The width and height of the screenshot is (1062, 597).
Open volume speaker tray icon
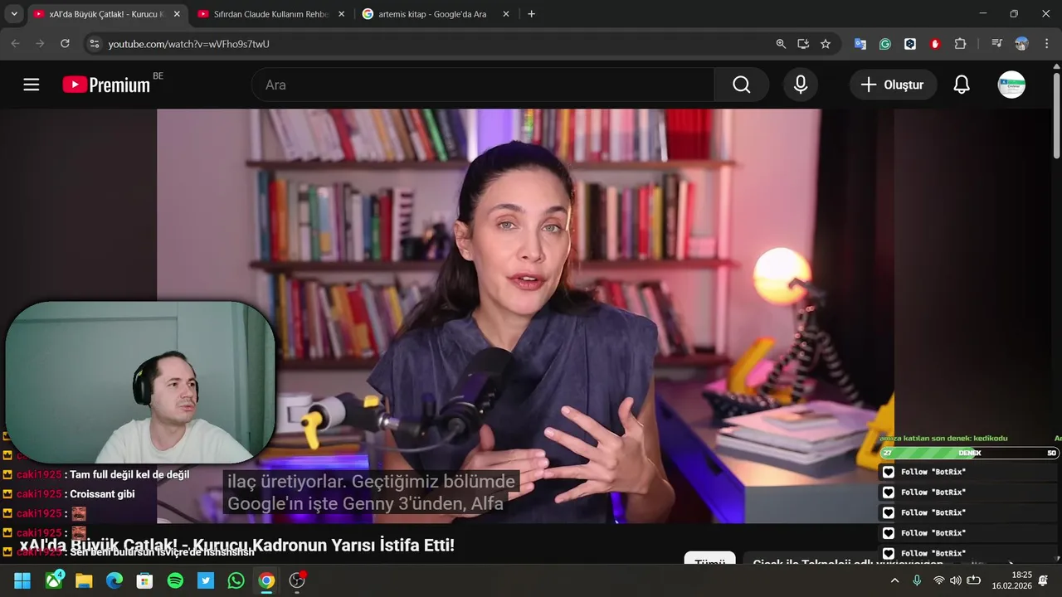point(956,580)
